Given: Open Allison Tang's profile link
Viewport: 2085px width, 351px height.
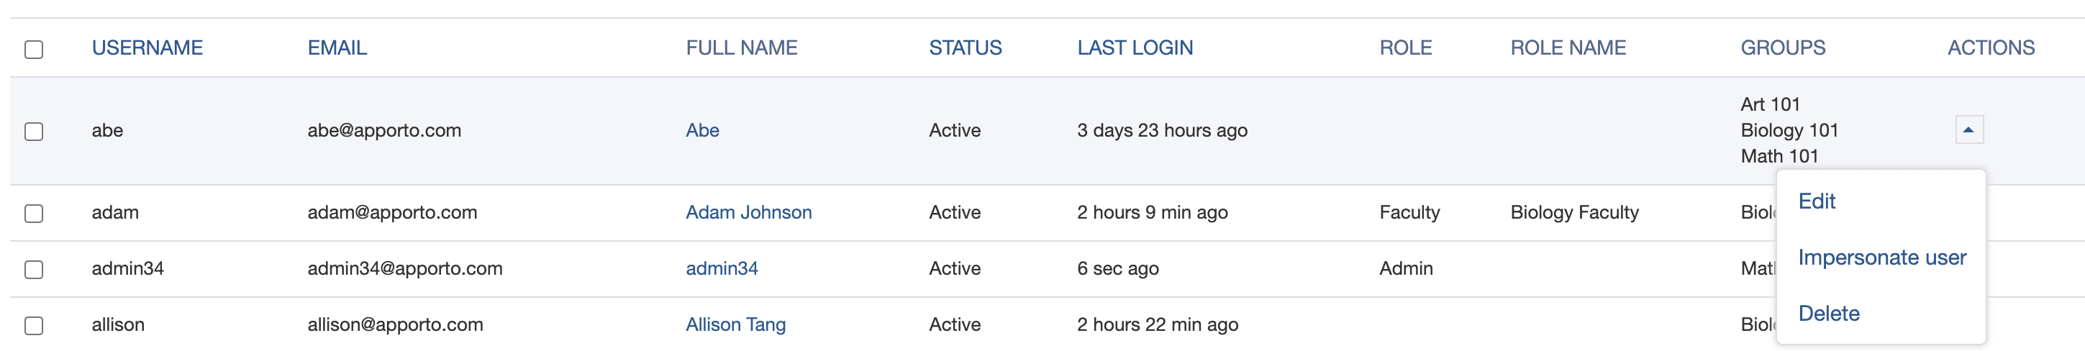Looking at the screenshot, I should click(735, 324).
